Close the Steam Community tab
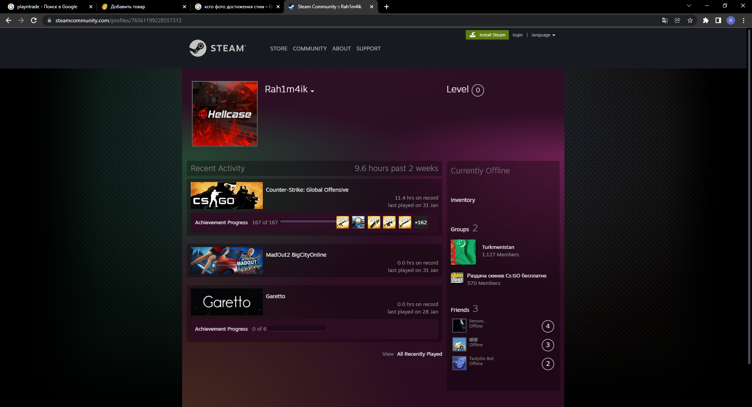Screen dimensions: 752x407 (x=371, y=7)
